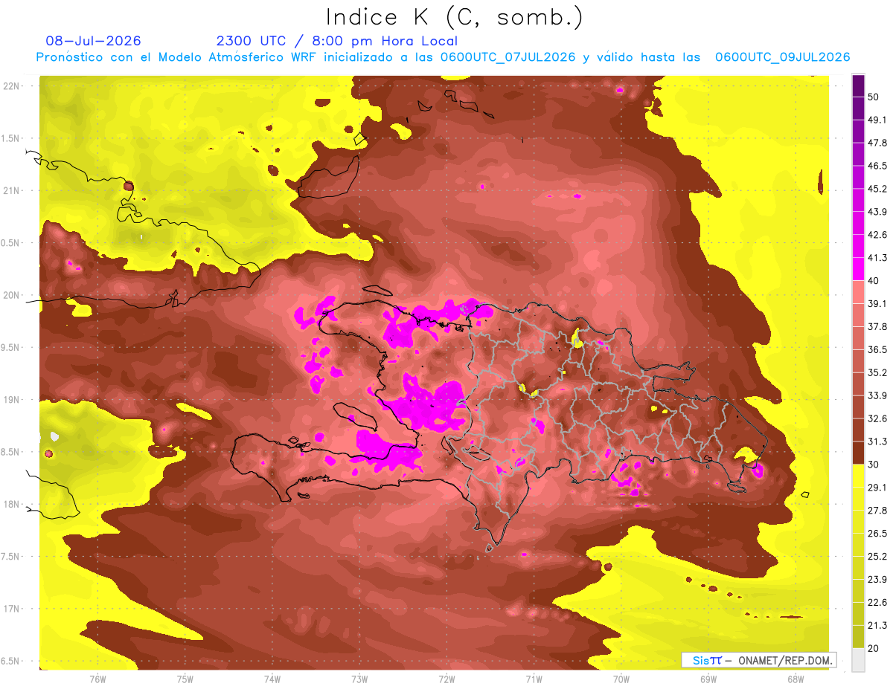Click the '20N' latitude label
893x689 pixels.
[x=11, y=295]
